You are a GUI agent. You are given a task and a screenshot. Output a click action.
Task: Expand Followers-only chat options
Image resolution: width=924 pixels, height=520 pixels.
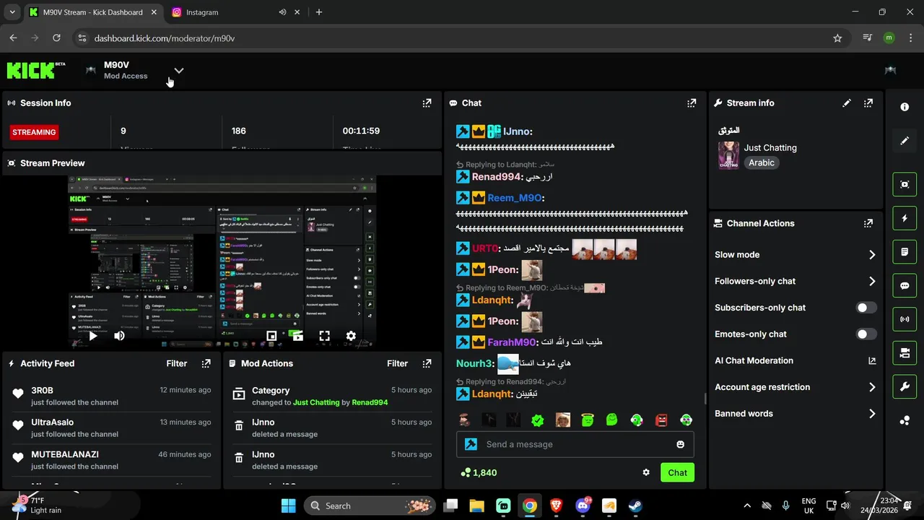pyautogui.click(x=872, y=282)
